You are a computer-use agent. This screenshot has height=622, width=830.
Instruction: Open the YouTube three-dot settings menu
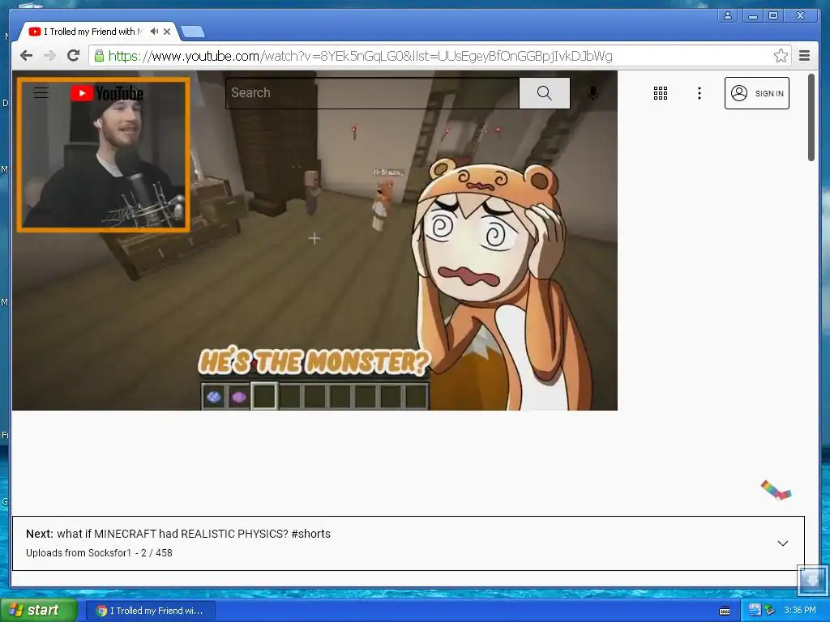[x=700, y=93]
